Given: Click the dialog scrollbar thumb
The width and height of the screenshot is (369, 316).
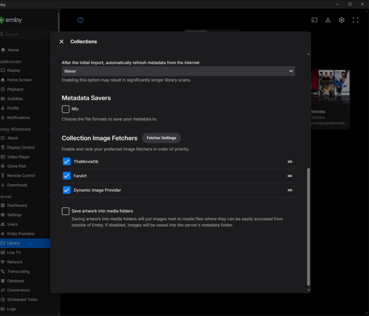Looking at the screenshot, I should pyautogui.click(x=308, y=227).
